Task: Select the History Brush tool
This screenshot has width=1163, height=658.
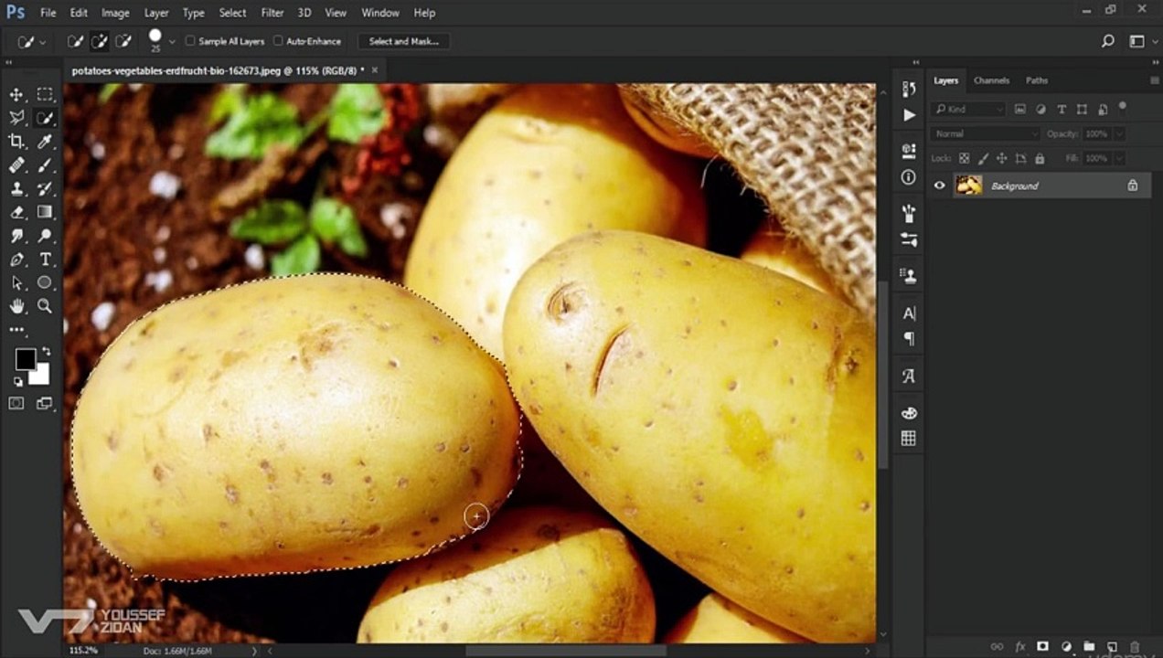Action: pyautogui.click(x=44, y=189)
